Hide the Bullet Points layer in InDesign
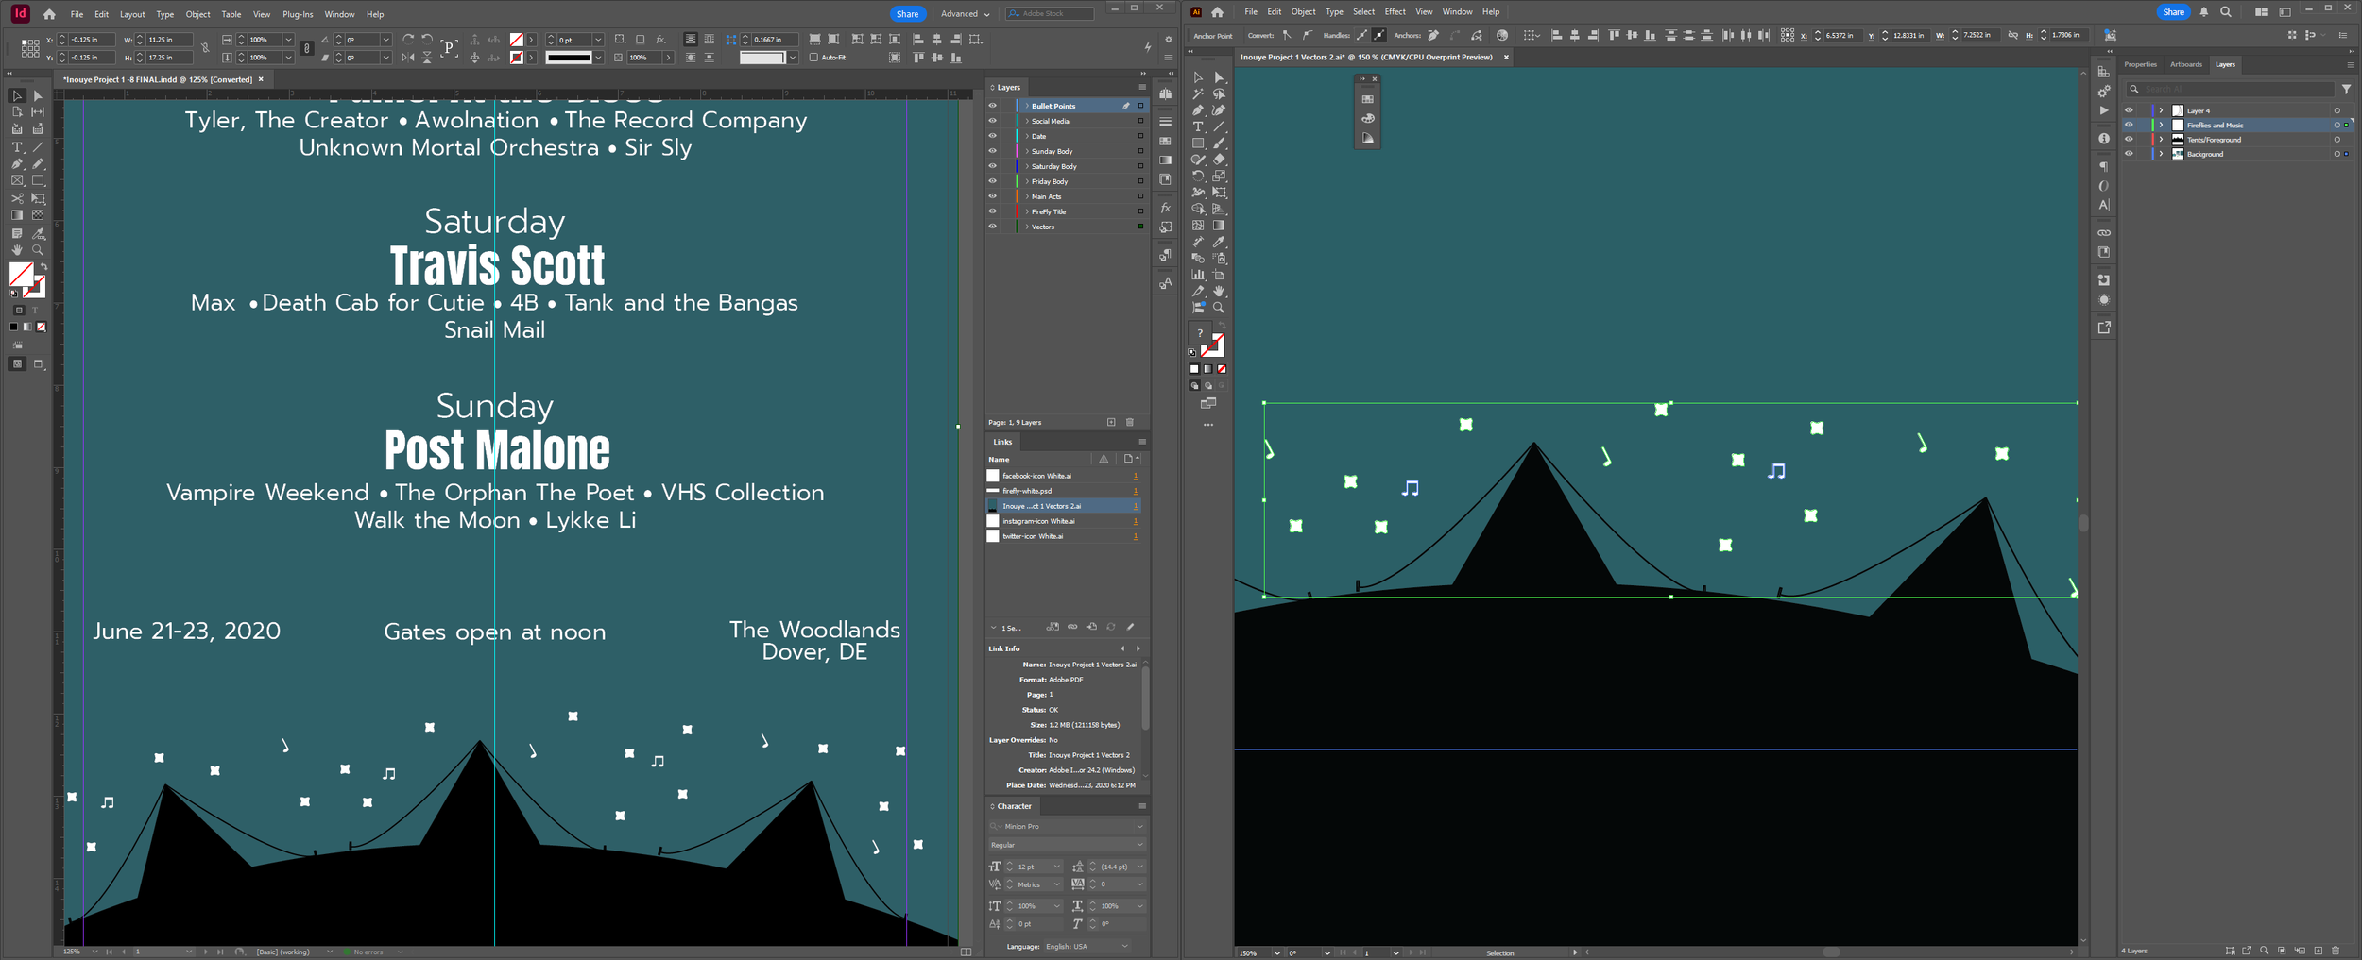The height and width of the screenshot is (960, 2362). coord(993,106)
